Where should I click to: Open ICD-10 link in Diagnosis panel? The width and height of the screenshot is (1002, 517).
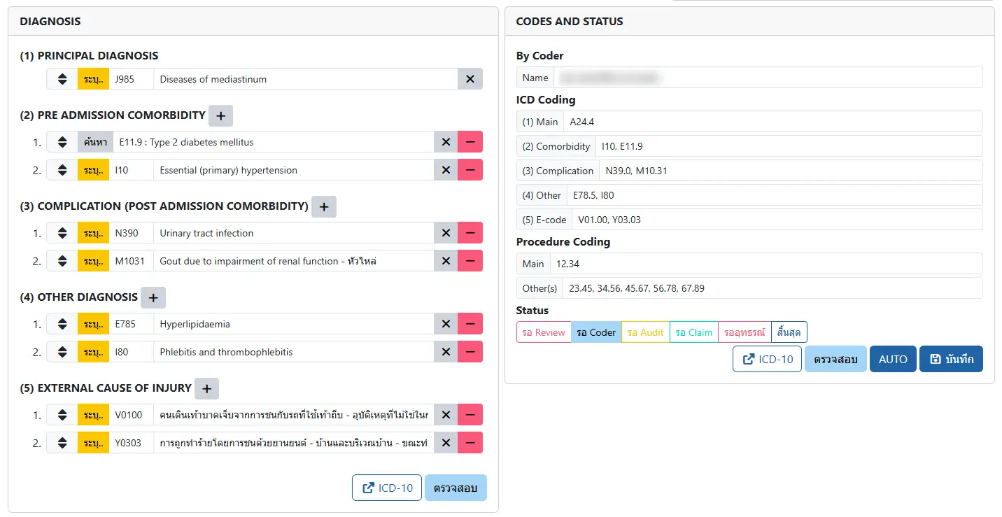[x=386, y=488]
